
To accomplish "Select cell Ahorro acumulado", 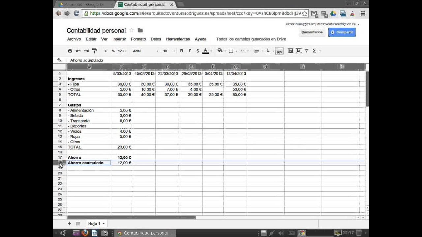I will (89, 163).
